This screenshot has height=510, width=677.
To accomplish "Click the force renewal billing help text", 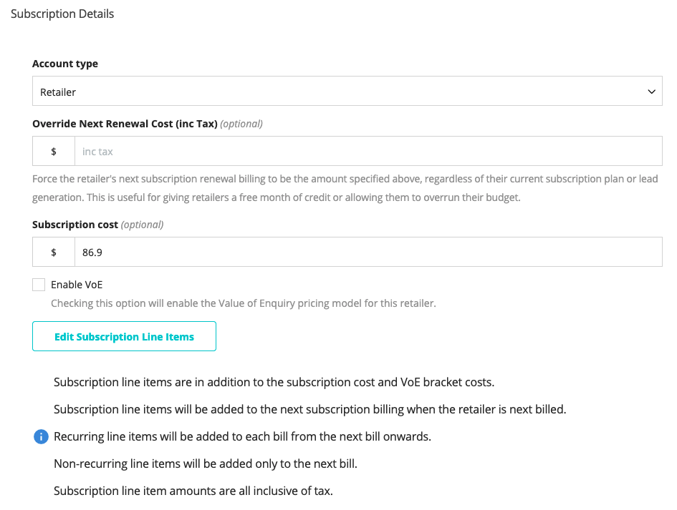I will pos(345,188).
